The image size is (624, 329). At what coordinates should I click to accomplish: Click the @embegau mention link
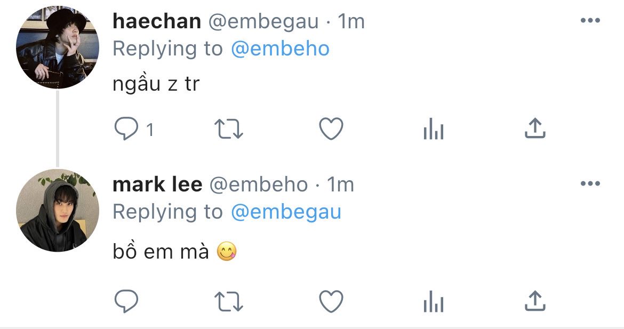pos(286,212)
